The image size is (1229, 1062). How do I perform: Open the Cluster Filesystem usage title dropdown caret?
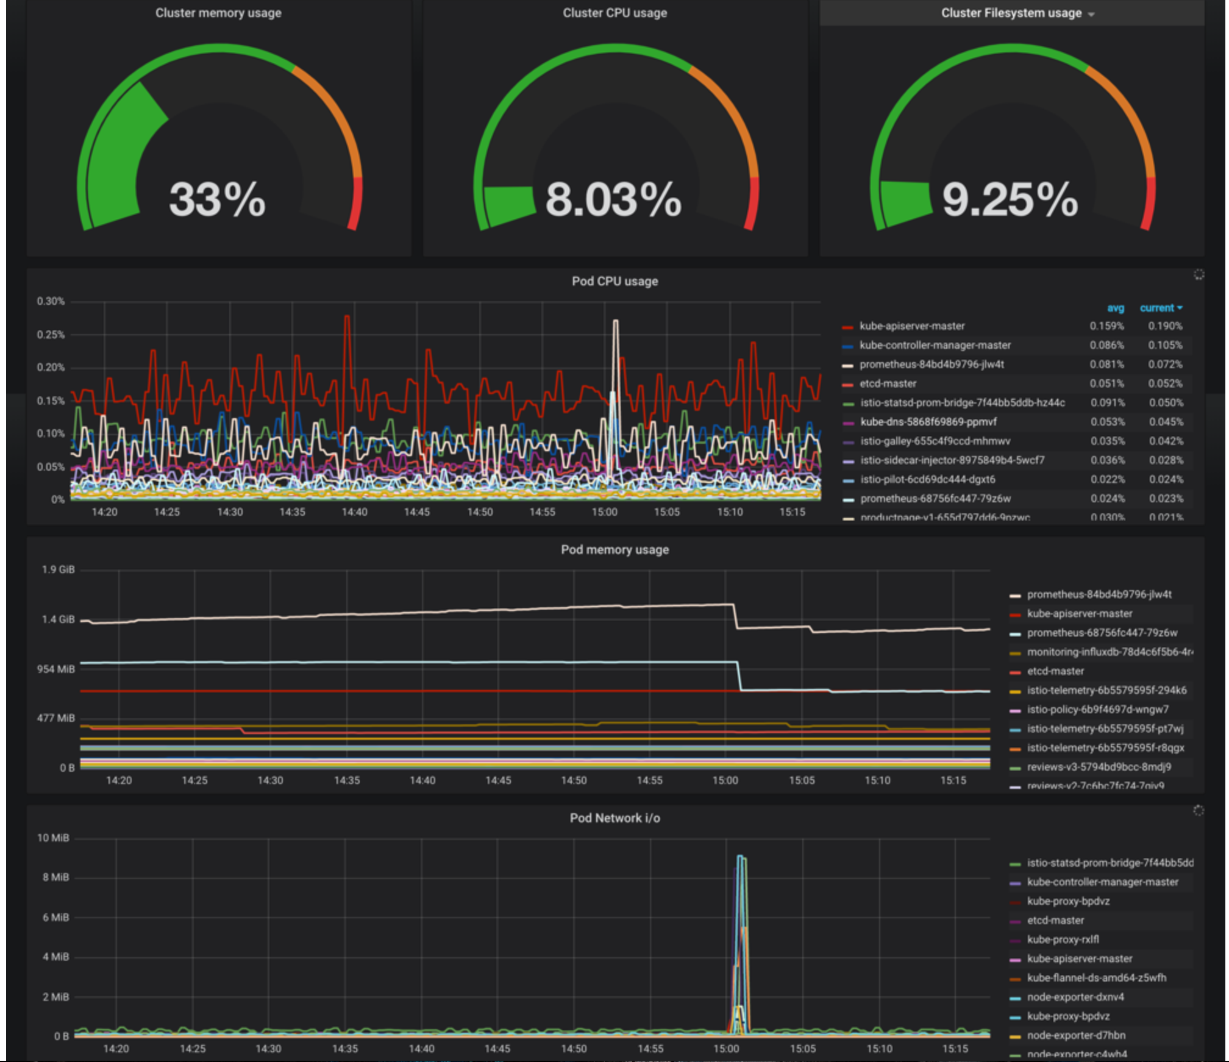click(1091, 14)
